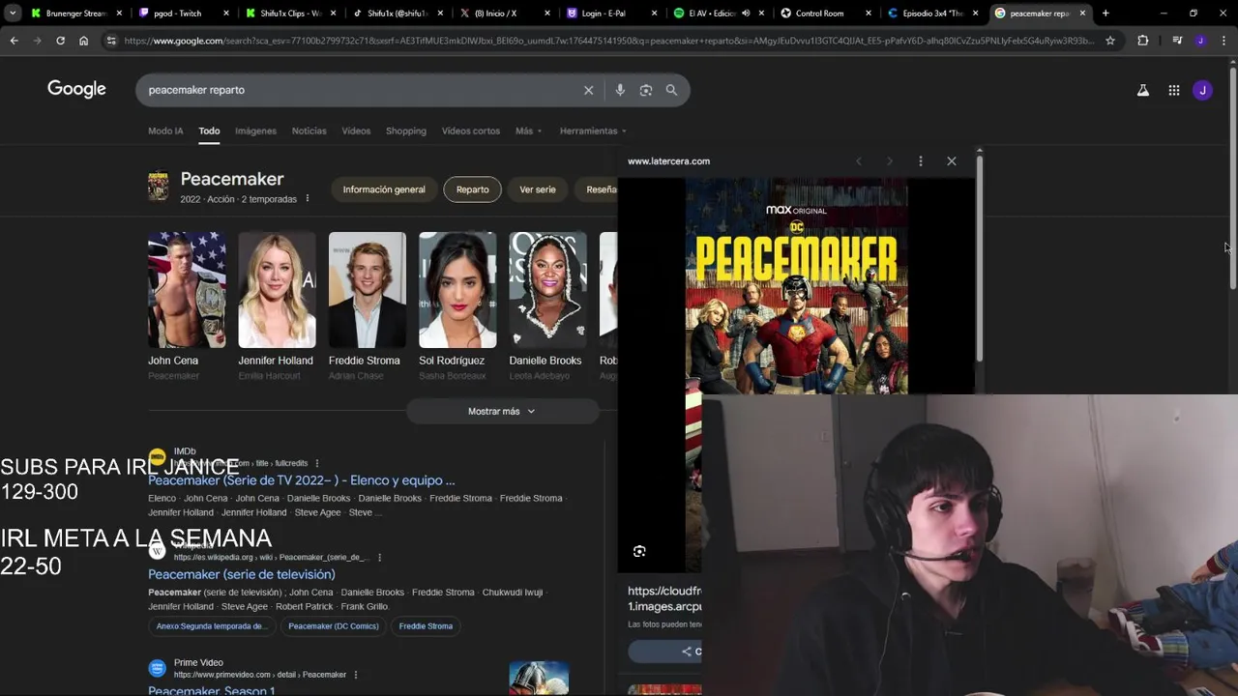1238x696 pixels.
Task: Open Freddie Stroma sublink chip
Action: tap(426, 626)
